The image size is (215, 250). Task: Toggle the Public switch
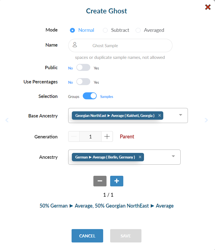tap(83, 68)
